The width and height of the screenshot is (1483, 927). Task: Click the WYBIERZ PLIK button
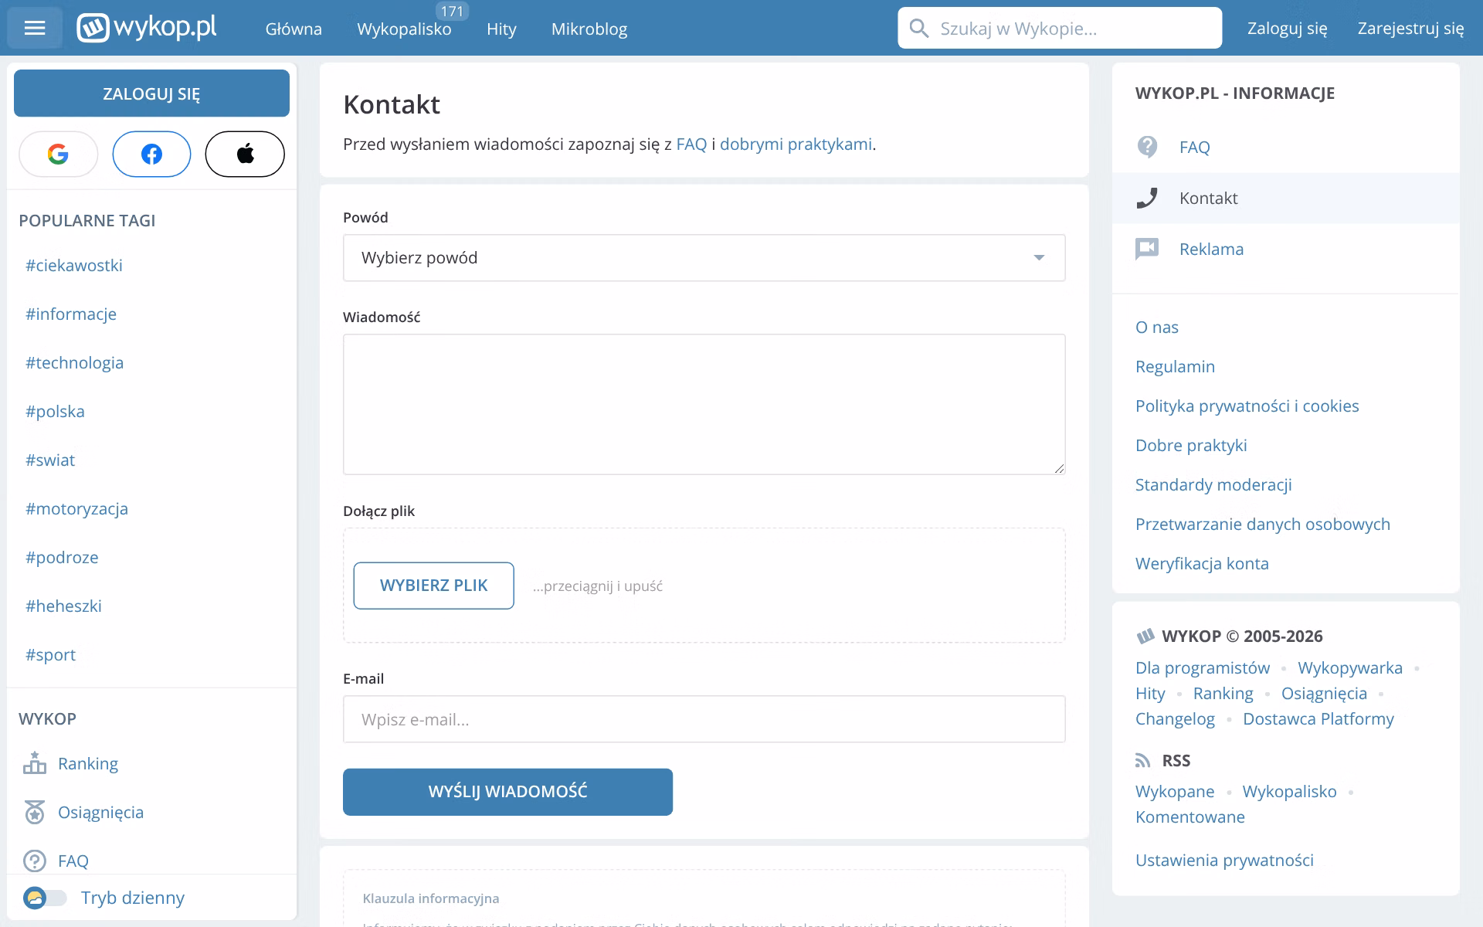pyautogui.click(x=433, y=586)
